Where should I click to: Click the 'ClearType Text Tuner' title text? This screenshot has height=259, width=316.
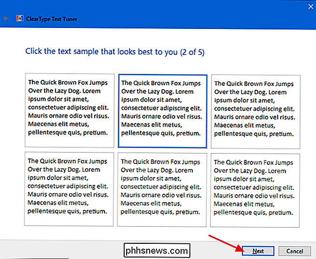(52, 19)
